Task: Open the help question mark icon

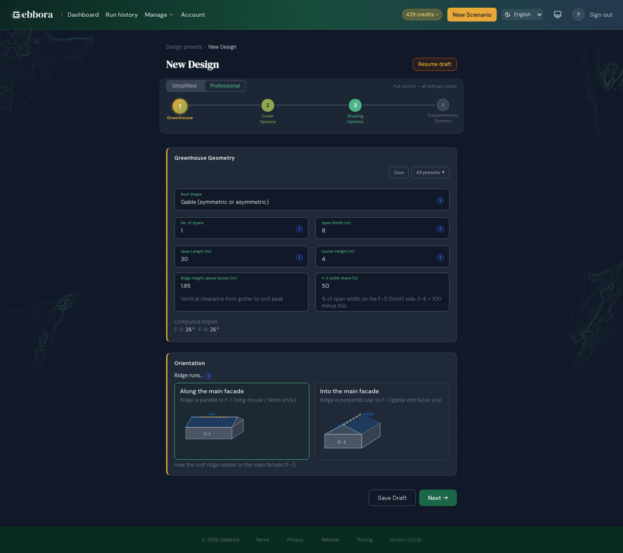Action: click(x=578, y=15)
